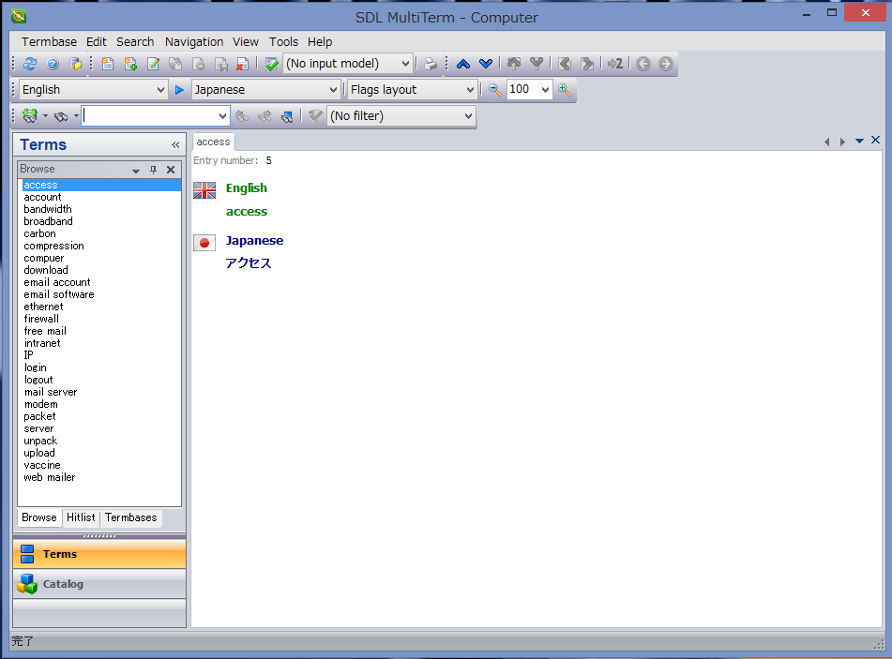Delete the access entry
The height and width of the screenshot is (659, 892).
click(x=242, y=64)
